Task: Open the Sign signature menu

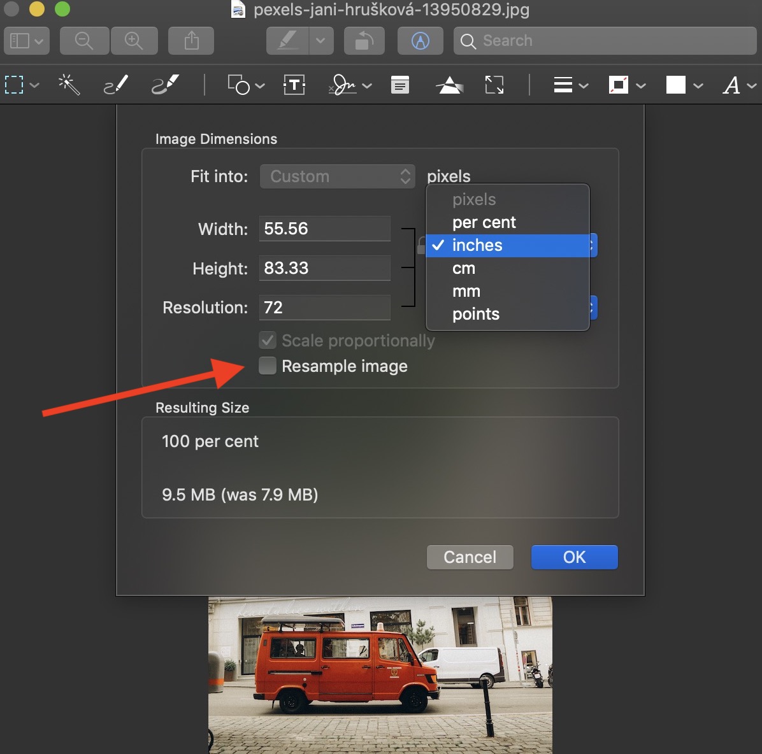Action: (x=350, y=85)
